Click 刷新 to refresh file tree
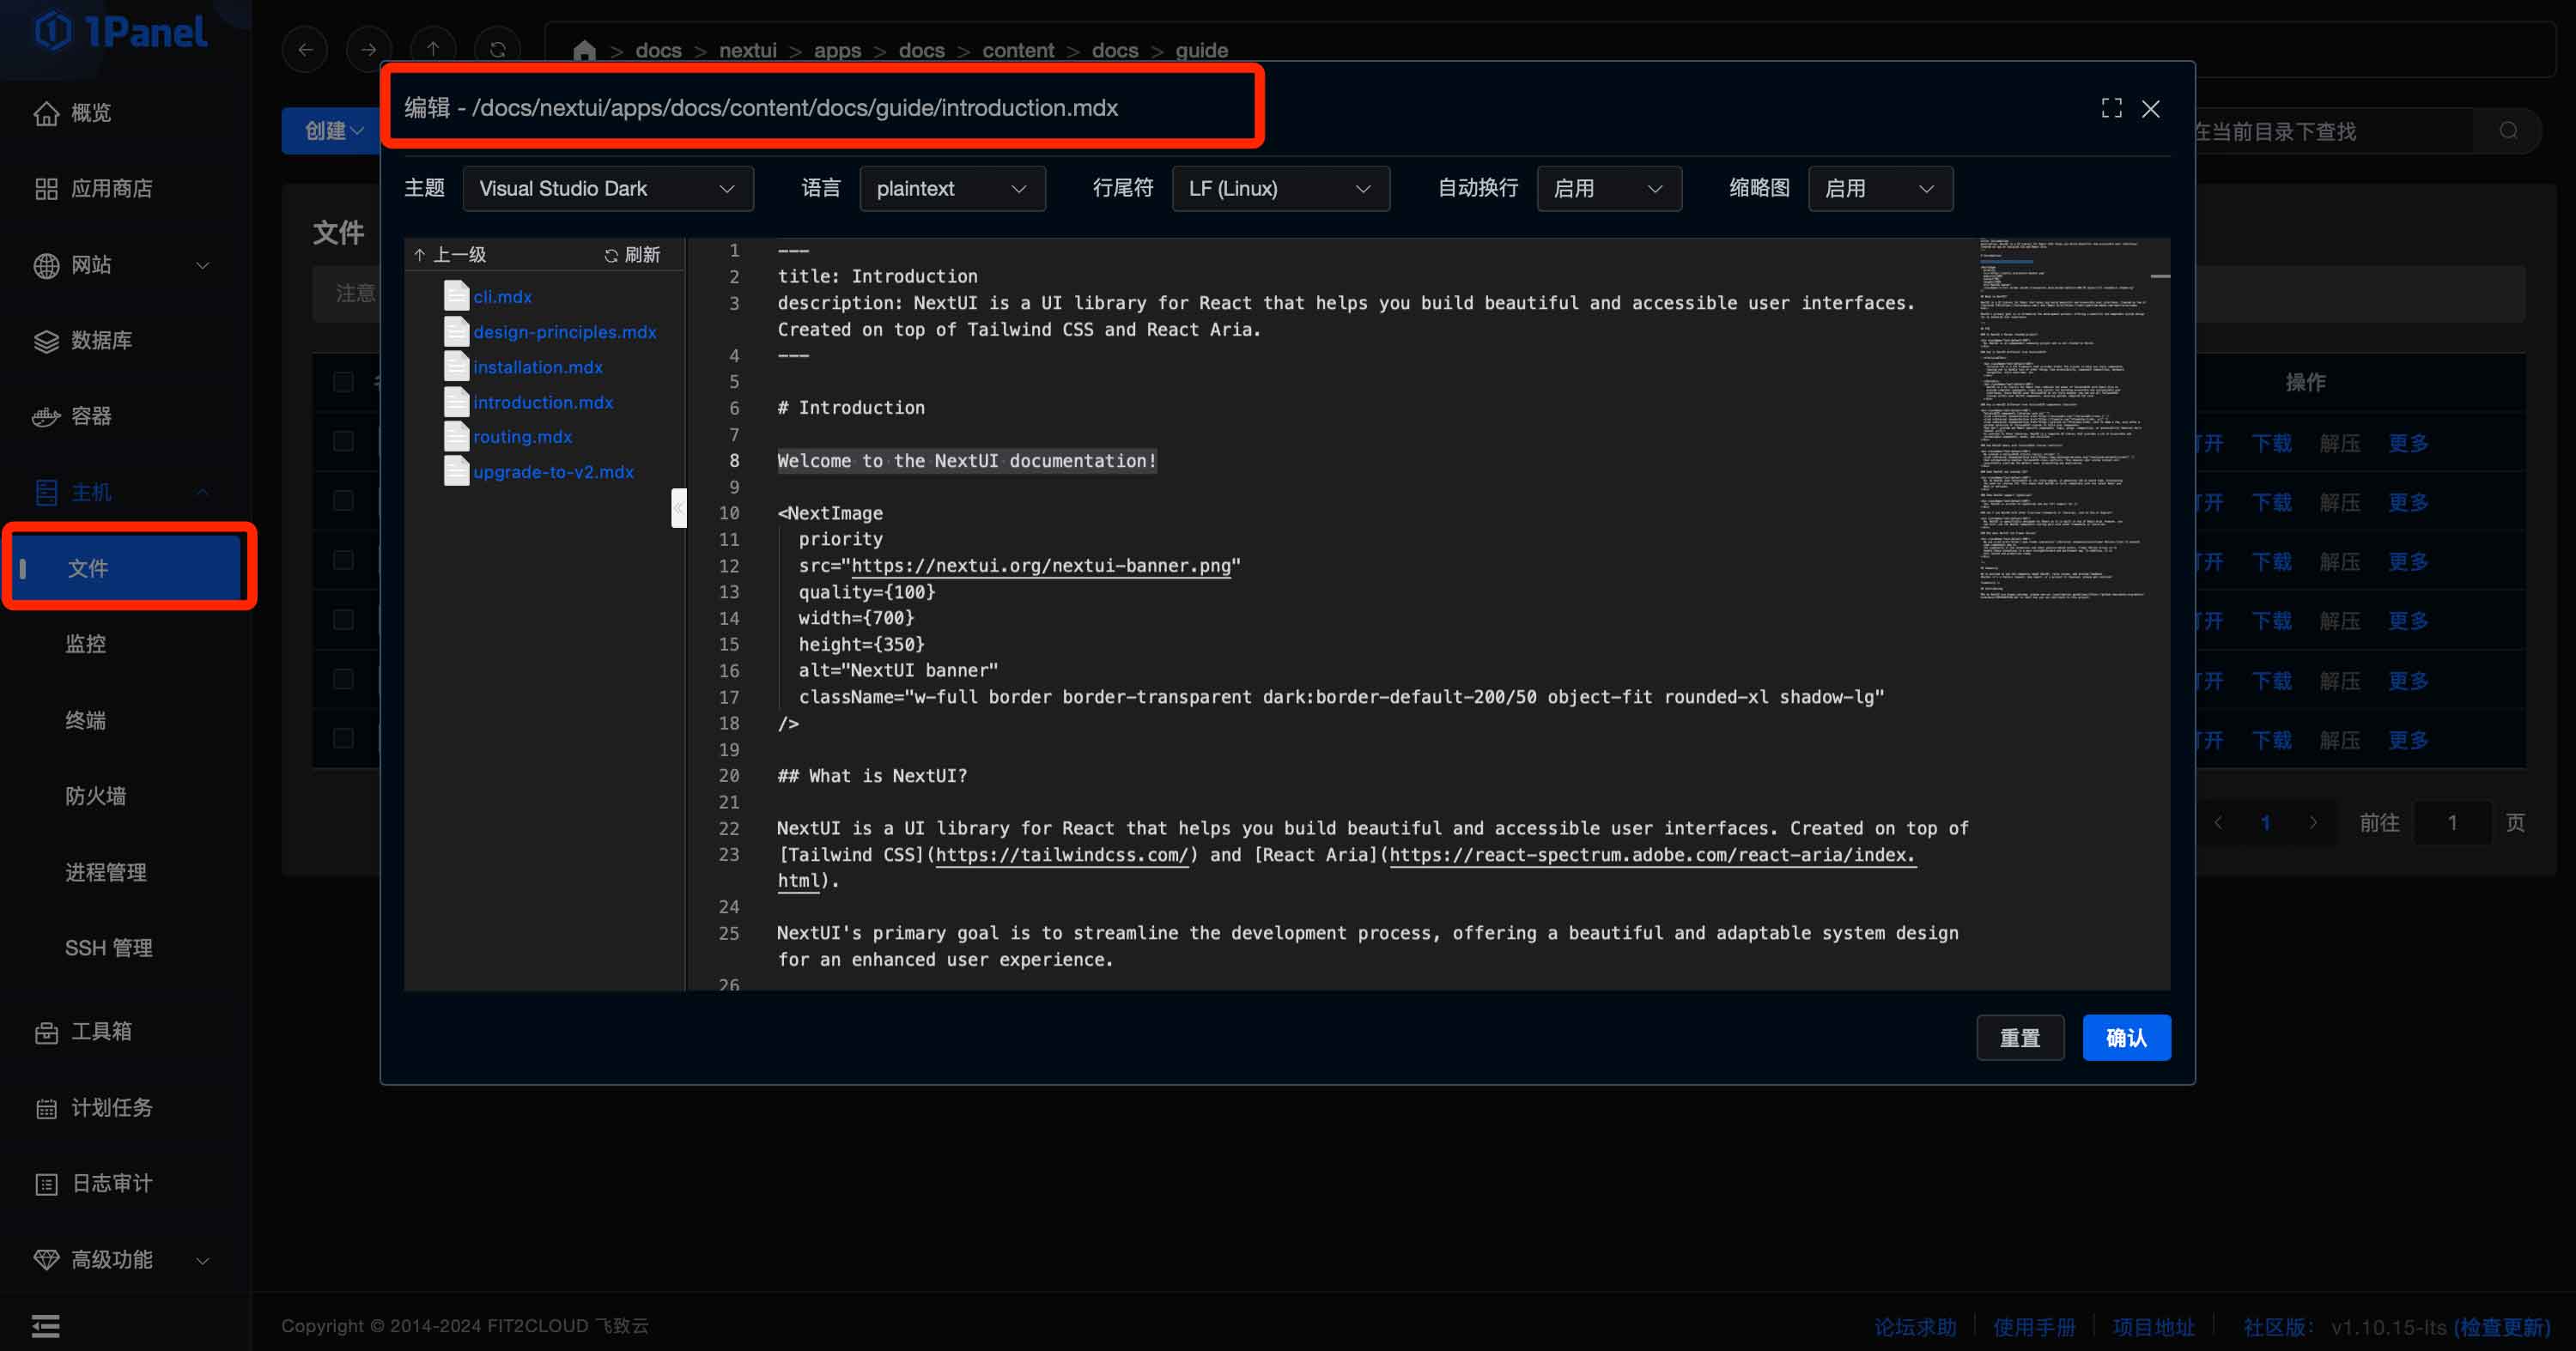Viewport: 2576px width, 1351px height. click(632, 255)
